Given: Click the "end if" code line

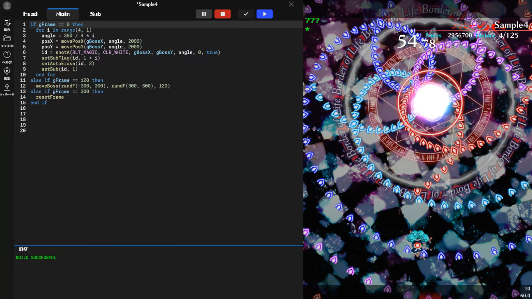Looking at the screenshot, I should pyautogui.click(x=39, y=103).
